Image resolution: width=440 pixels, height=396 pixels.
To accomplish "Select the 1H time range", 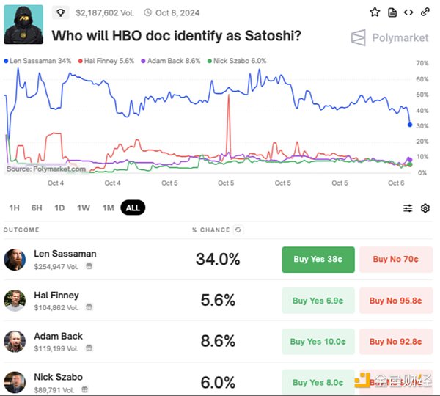I will (15, 208).
